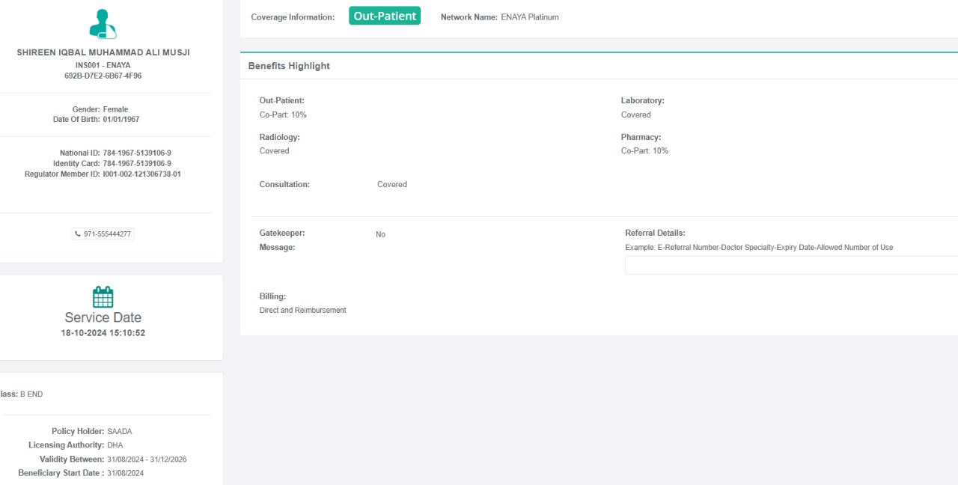
Task: Focus the Referral Details input field
Action: 790,266
